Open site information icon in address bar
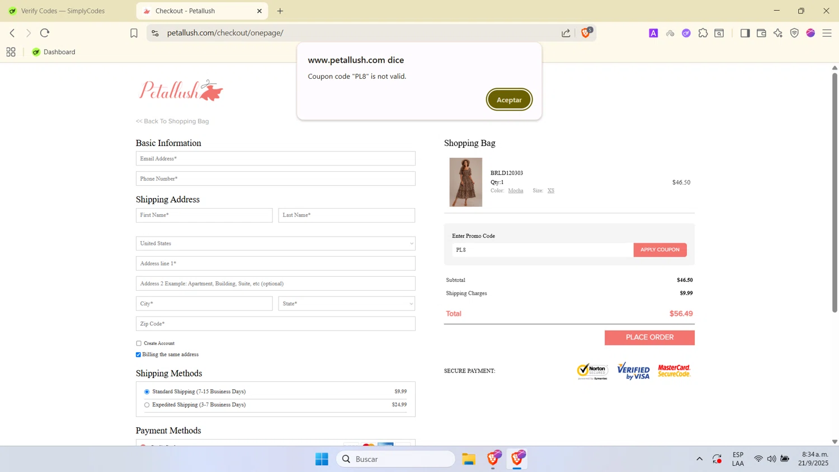This screenshot has width=839, height=472. pos(155,33)
